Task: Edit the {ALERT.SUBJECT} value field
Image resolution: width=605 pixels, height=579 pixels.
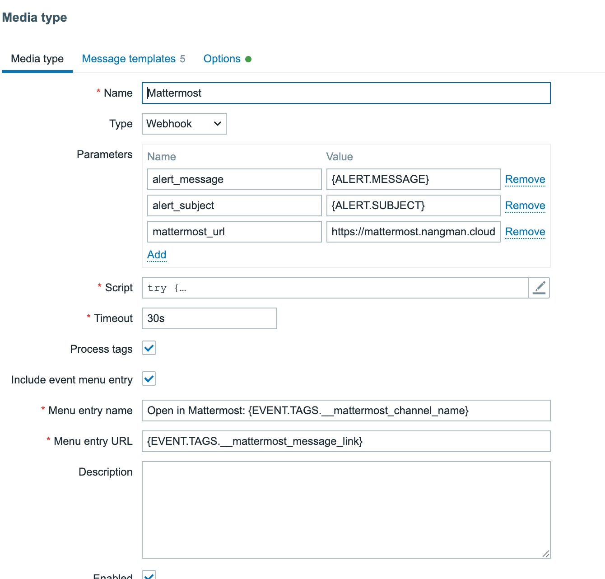Action: pyautogui.click(x=413, y=205)
